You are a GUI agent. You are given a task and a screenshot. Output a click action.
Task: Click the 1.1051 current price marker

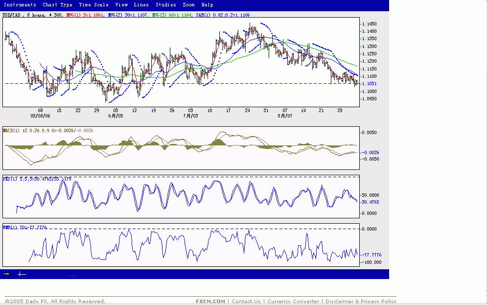click(370, 84)
